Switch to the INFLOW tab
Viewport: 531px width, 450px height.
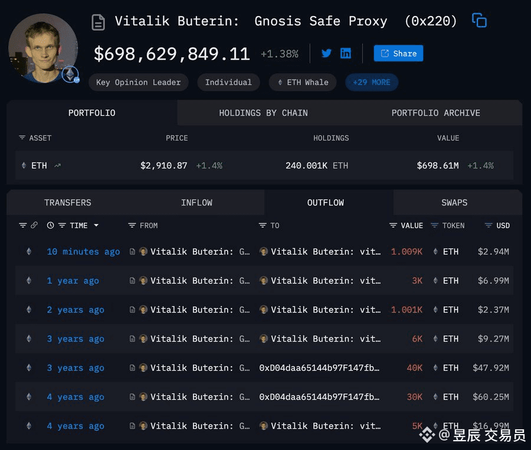tap(196, 203)
